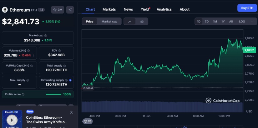Switch to candlestick chart icon

(142, 22)
